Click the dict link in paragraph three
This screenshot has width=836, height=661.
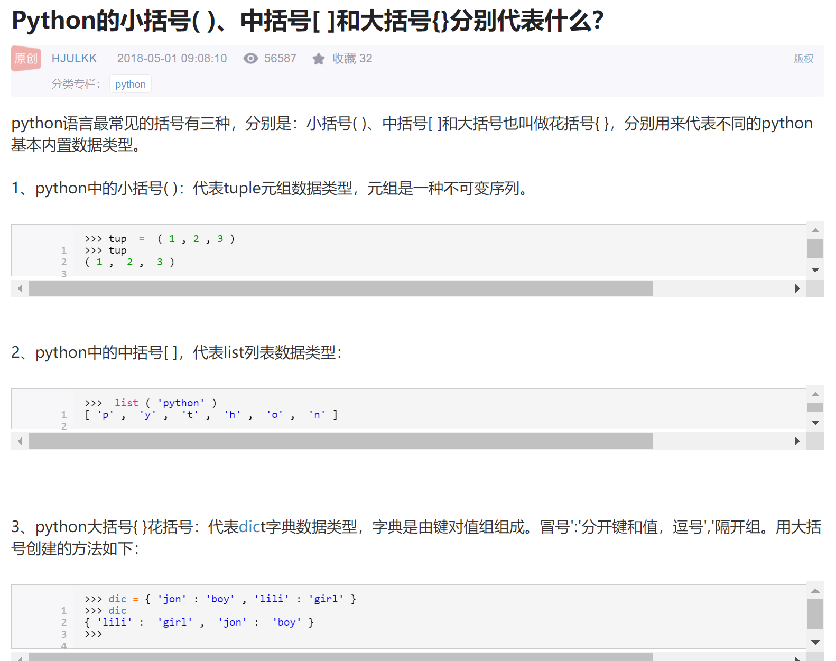tap(249, 527)
